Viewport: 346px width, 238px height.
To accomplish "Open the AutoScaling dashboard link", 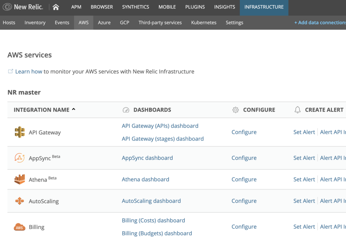I will [151, 201].
